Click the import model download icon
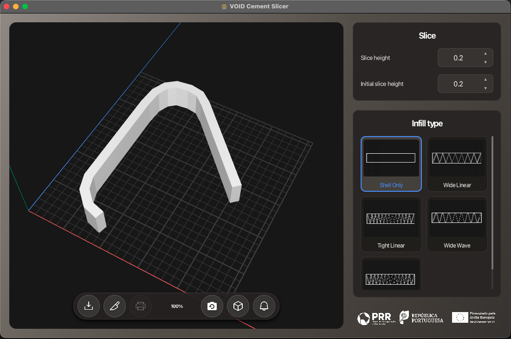Screen dimensions: 511x339 (89, 306)
